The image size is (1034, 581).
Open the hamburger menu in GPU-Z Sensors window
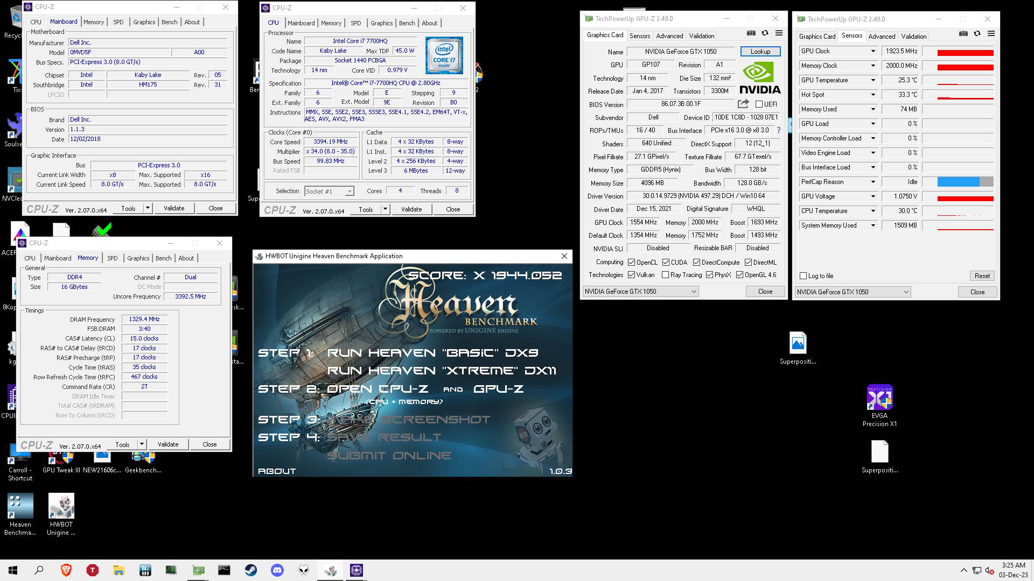point(991,34)
